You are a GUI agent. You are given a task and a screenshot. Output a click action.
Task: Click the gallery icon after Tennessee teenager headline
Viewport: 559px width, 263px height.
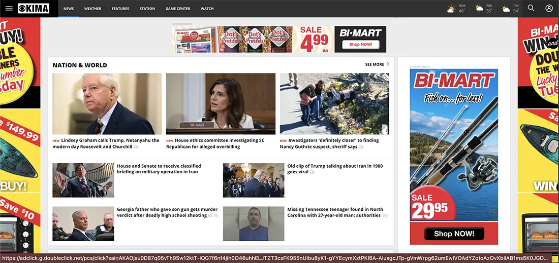tap(385, 216)
